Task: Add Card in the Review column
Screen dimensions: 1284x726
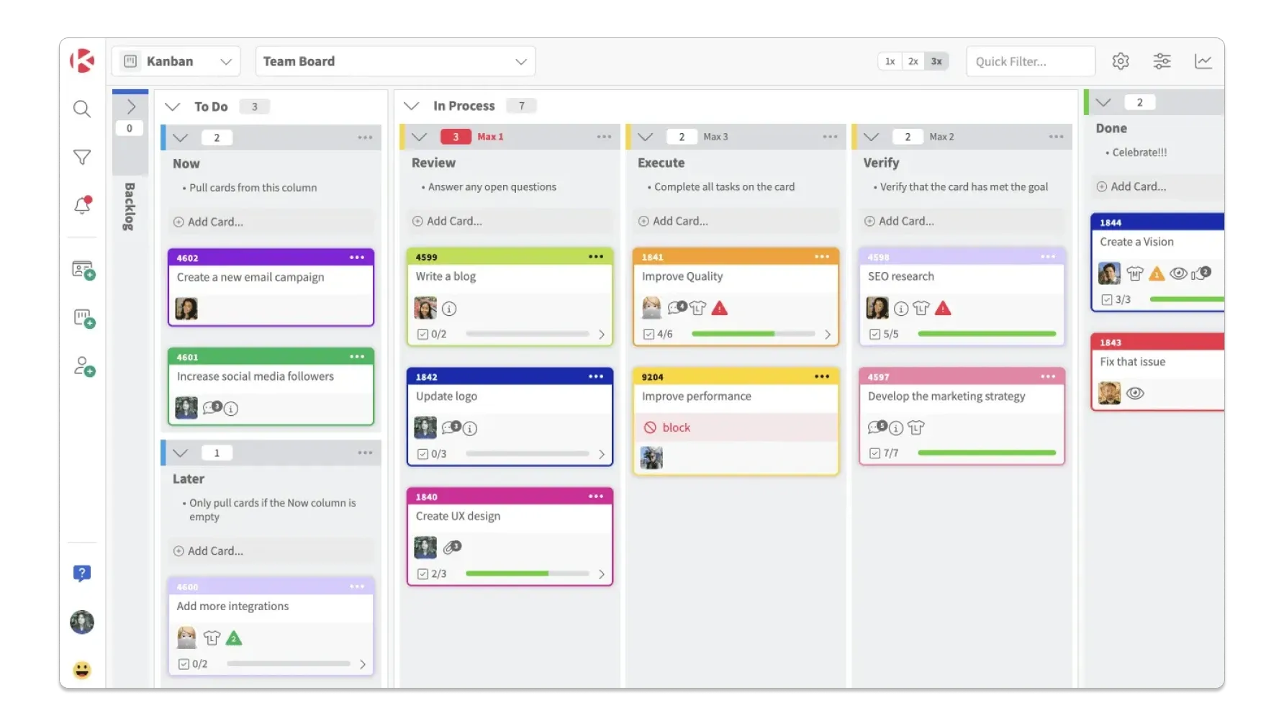Action: tap(510, 221)
